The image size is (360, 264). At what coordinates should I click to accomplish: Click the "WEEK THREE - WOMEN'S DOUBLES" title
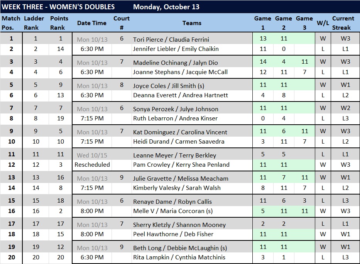point(58,7)
